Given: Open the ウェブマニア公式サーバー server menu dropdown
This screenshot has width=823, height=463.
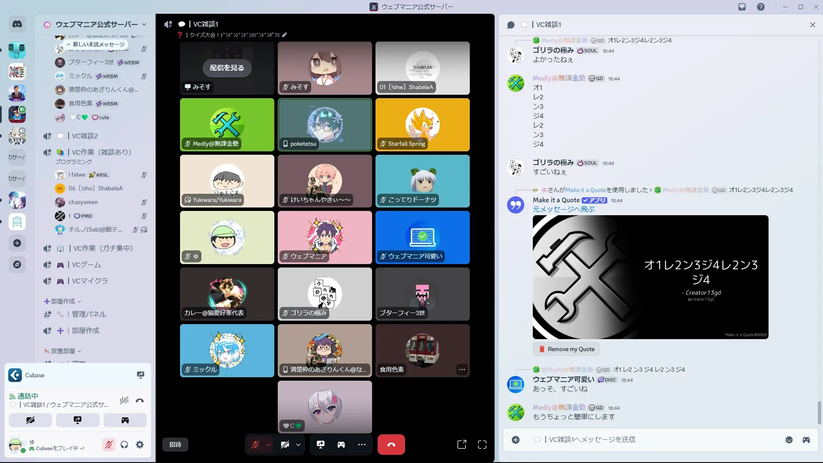Looking at the screenshot, I should [x=144, y=24].
